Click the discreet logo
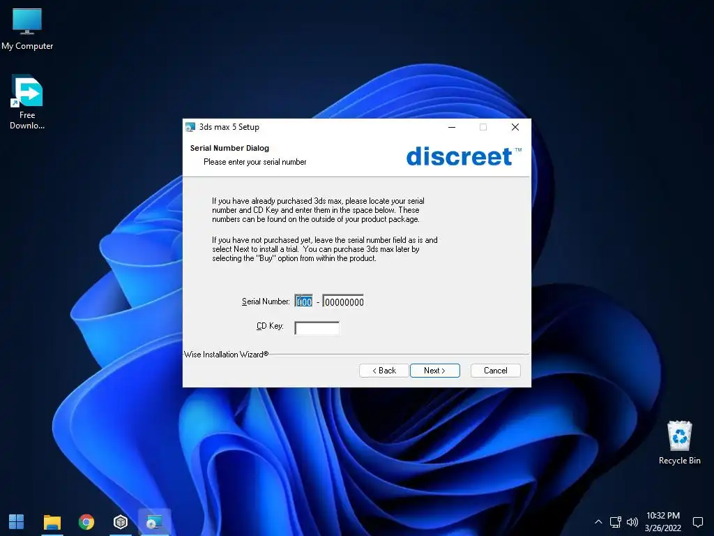Image resolution: width=714 pixels, height=536 pixels. coord(464,156)
